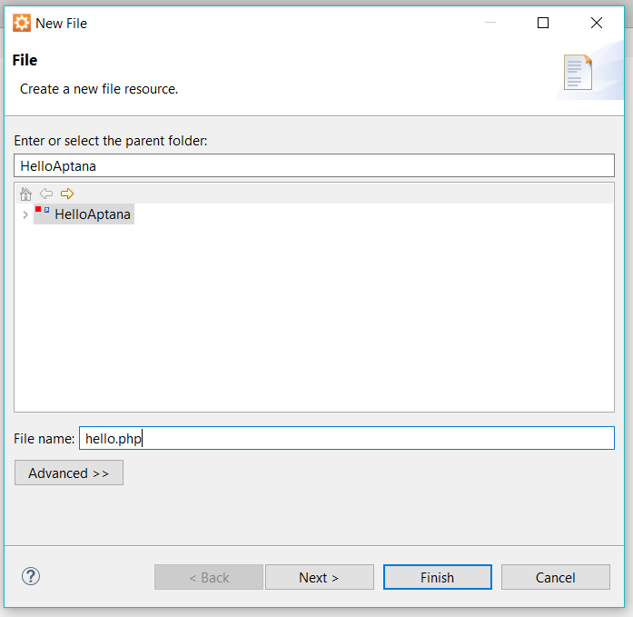Expand the HelloAptana tree node
Screen dimensions: 633x617
coord(25,214)
